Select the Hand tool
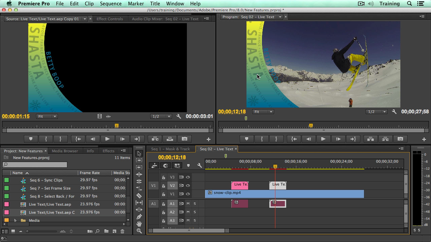The width and height of the screenshot is (431, 242). pyautogui.click(x=139, y=224)
